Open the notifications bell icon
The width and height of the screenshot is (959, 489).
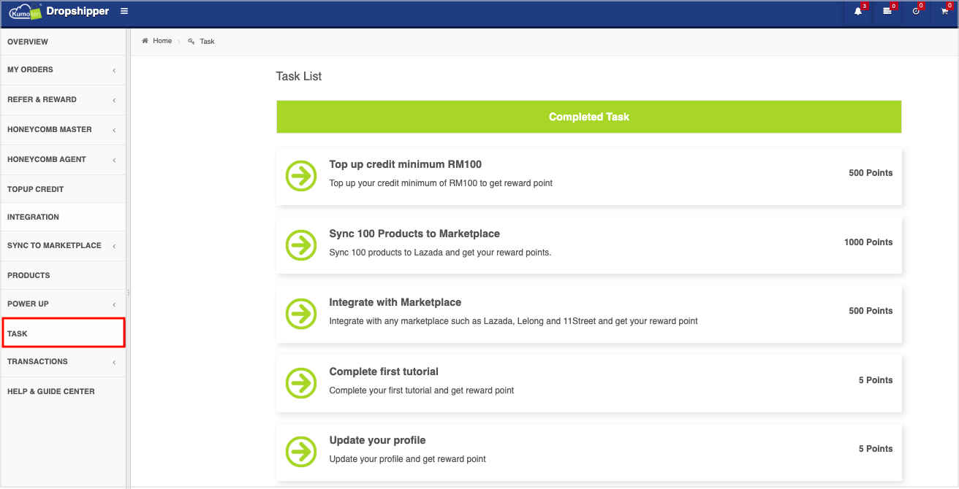[x=858, y=12]
